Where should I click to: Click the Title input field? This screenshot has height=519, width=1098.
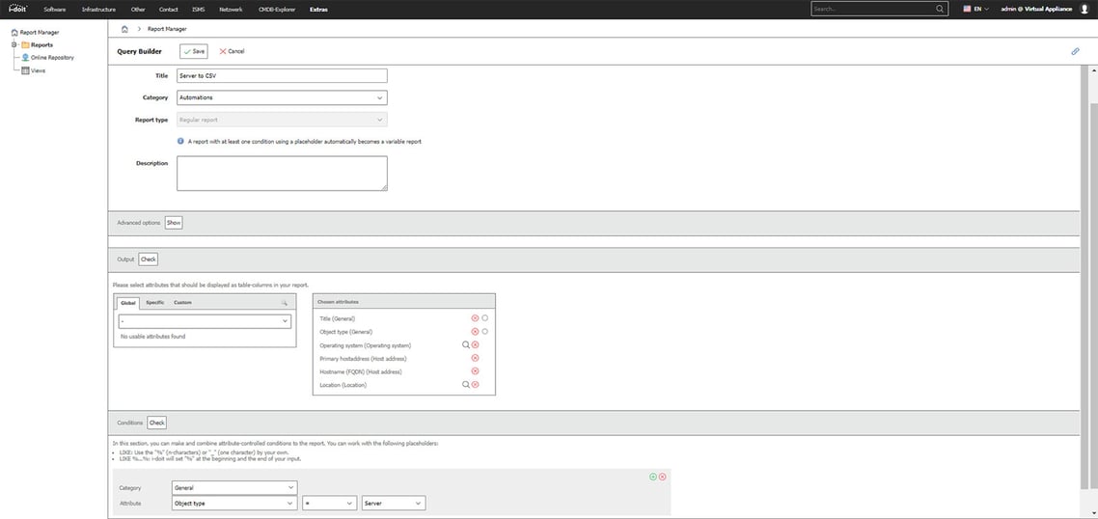point(282,75)
